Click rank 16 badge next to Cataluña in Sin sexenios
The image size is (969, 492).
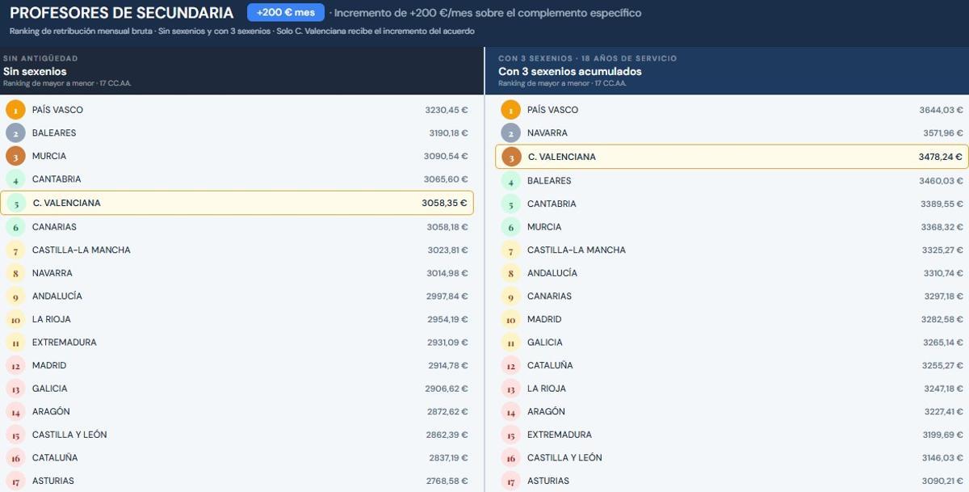(x=15, y=458)
